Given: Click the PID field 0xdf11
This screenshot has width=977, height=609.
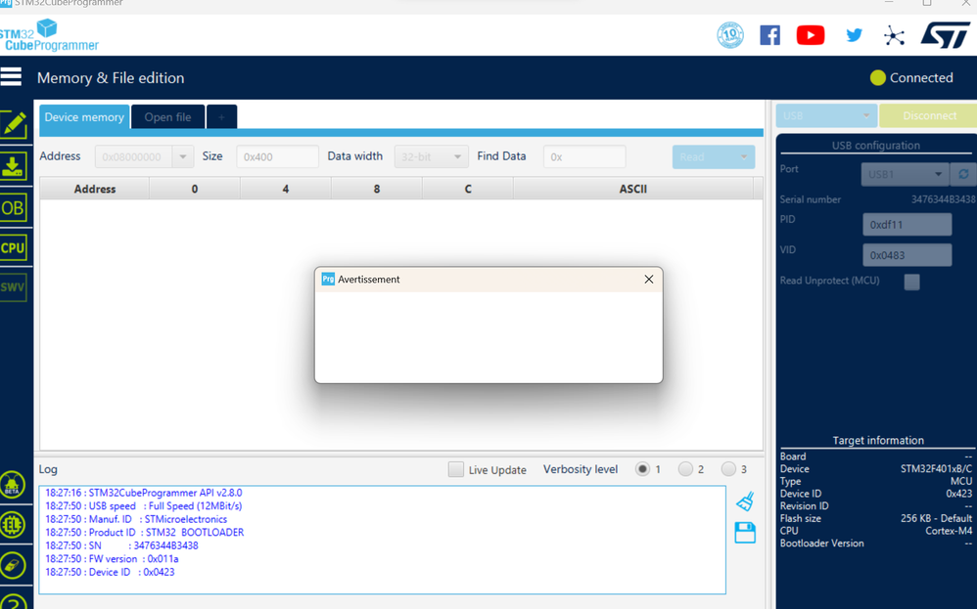Looking at the screenshot, I should coord(907,225).
